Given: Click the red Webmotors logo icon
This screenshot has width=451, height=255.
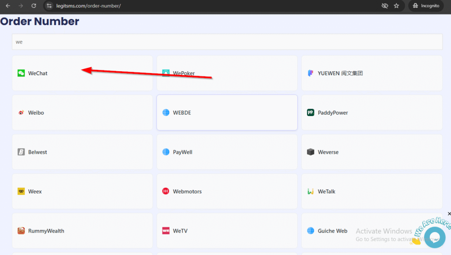Looking at the screenshot, I should [166, 192].
